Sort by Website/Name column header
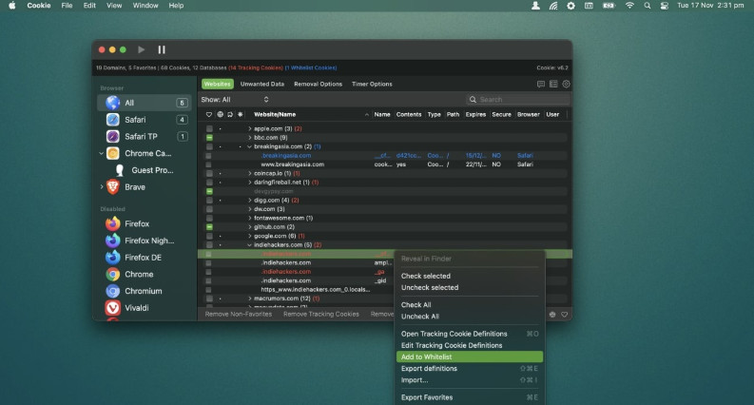Image resolution: width=754 pixels, height=405 pixels. [x=275, y=114]
